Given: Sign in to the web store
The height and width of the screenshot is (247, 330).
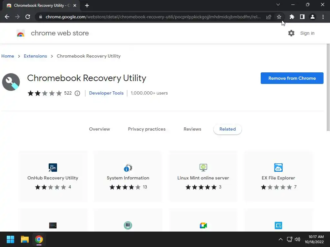Looking at the screenshot, I should 307,33.
